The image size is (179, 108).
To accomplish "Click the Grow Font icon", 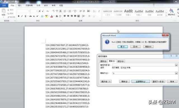I will pos(39,11).
